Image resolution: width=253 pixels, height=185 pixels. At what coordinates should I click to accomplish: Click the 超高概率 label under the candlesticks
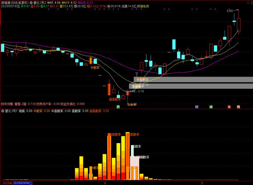115,99
